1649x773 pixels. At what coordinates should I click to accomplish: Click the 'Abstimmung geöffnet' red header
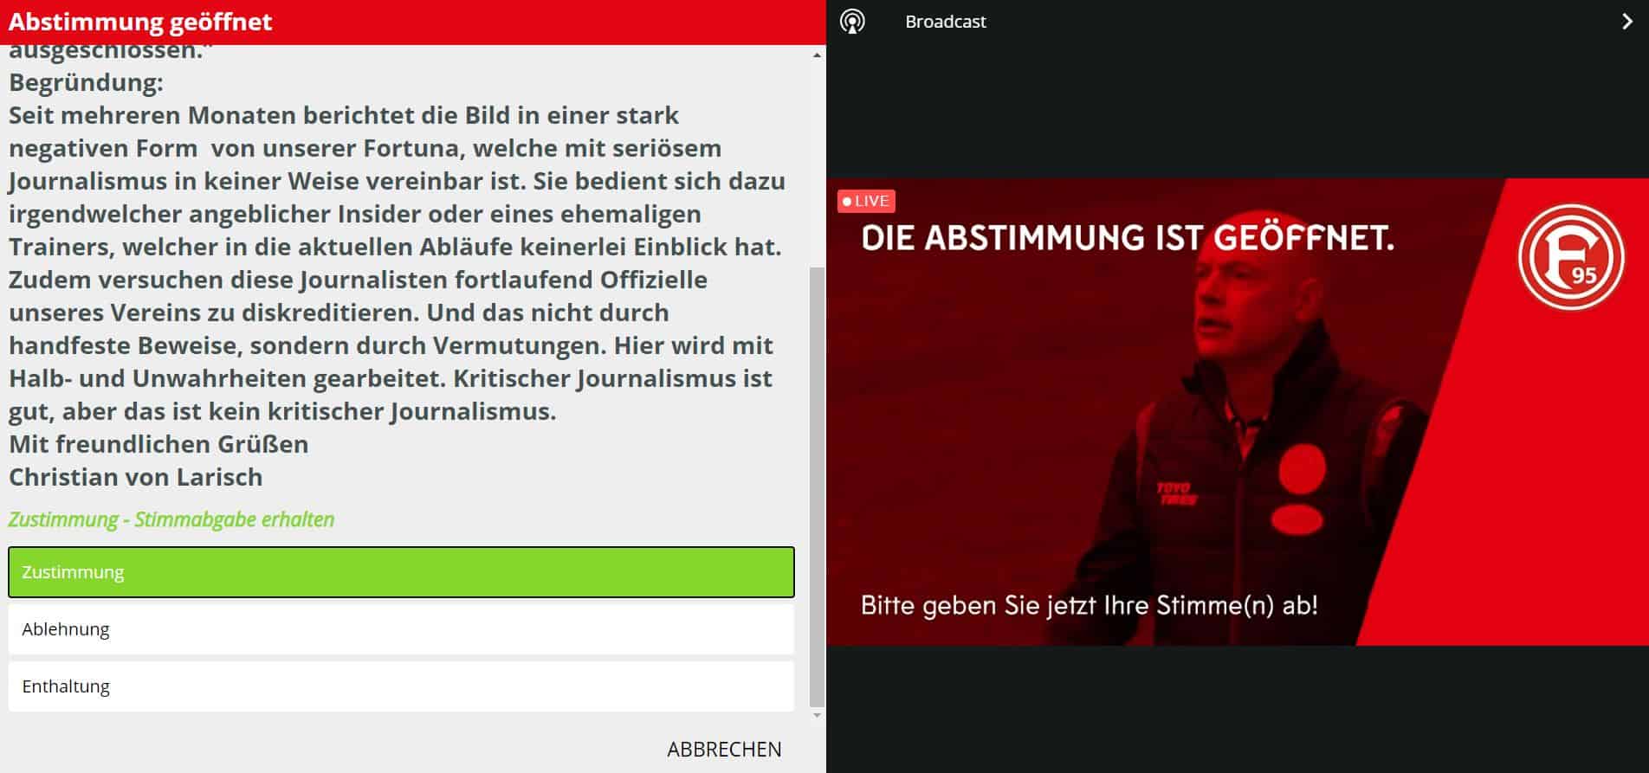[x=140, y=22]
